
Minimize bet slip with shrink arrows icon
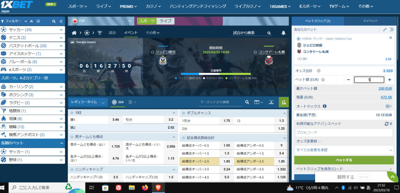(385, 30)
